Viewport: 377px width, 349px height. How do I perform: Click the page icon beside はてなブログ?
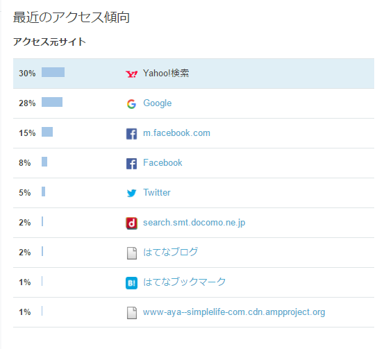pyautogui.click(x=132, y=253)
